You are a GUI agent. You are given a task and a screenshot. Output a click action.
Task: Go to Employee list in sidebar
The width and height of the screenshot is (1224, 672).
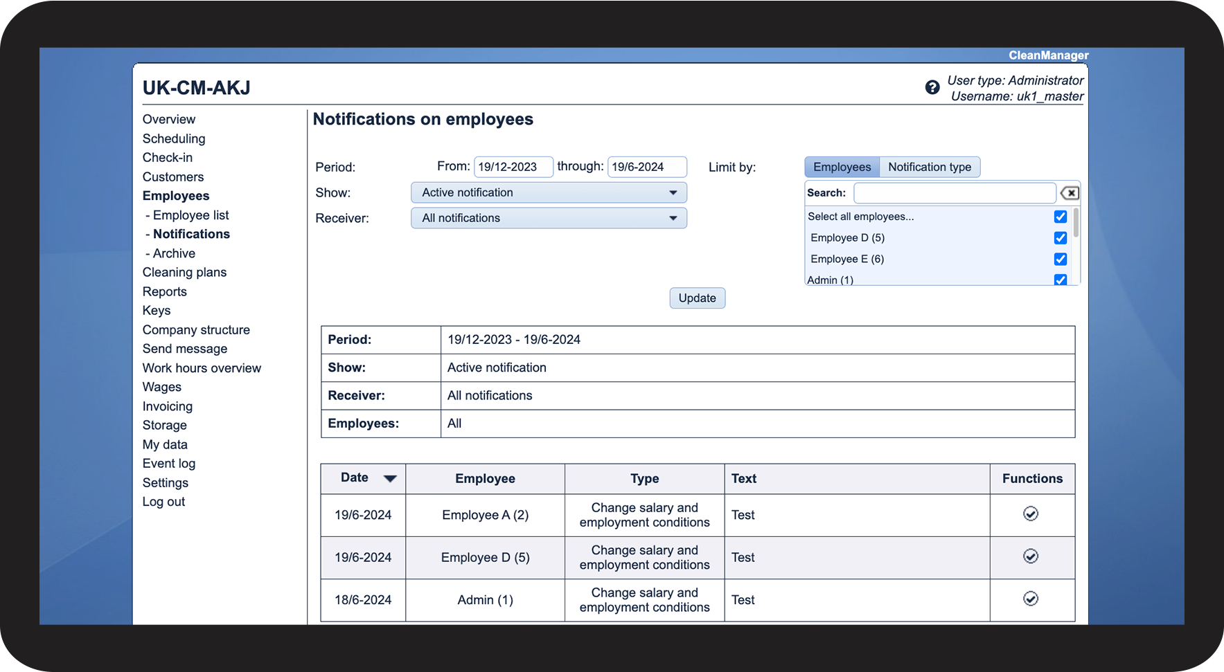[190, 215]
